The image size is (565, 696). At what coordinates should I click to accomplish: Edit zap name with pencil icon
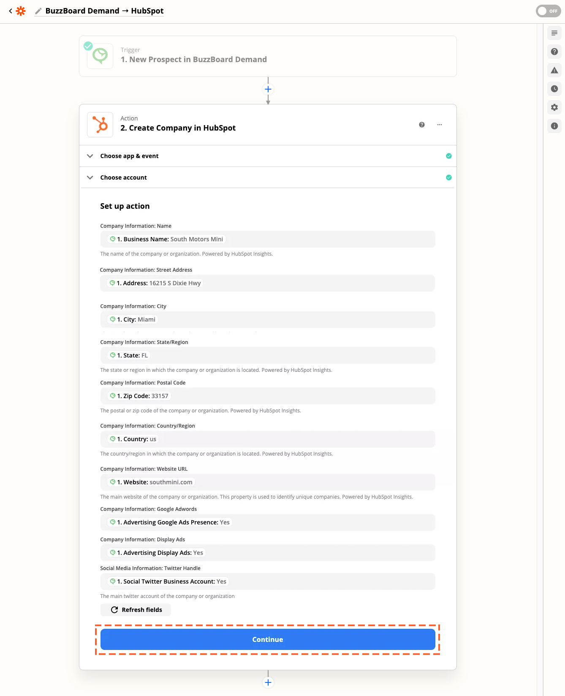click(38, 11)
